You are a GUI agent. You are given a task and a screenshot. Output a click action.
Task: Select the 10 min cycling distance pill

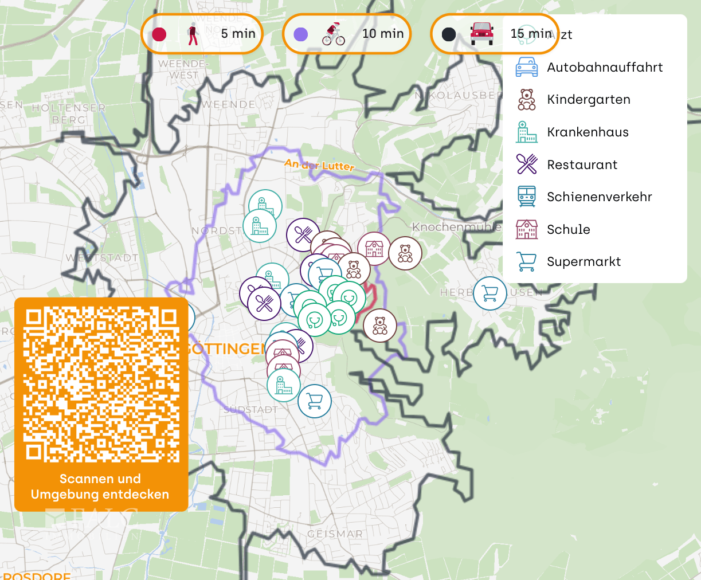coord(347,34)
